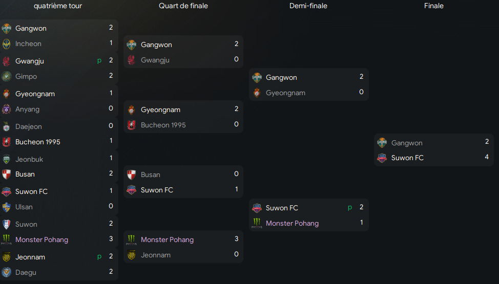Image resolution: width=499 pixels, height=284 pixels.
Task: Click the Ulsan club badge
Action: pos(7,207)
